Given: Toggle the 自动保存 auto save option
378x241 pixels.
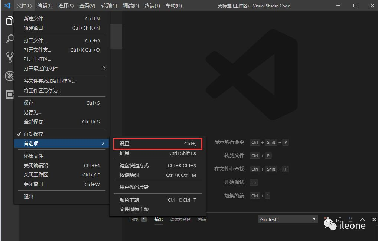Looking at the screenshot, I should [62, 134].
